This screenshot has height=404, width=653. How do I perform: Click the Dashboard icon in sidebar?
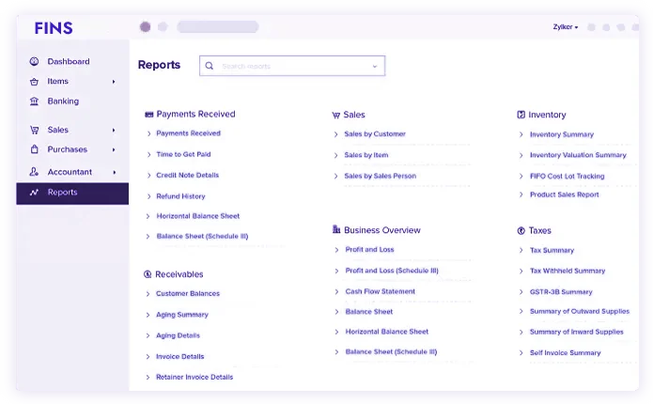(x=34, y=62)
